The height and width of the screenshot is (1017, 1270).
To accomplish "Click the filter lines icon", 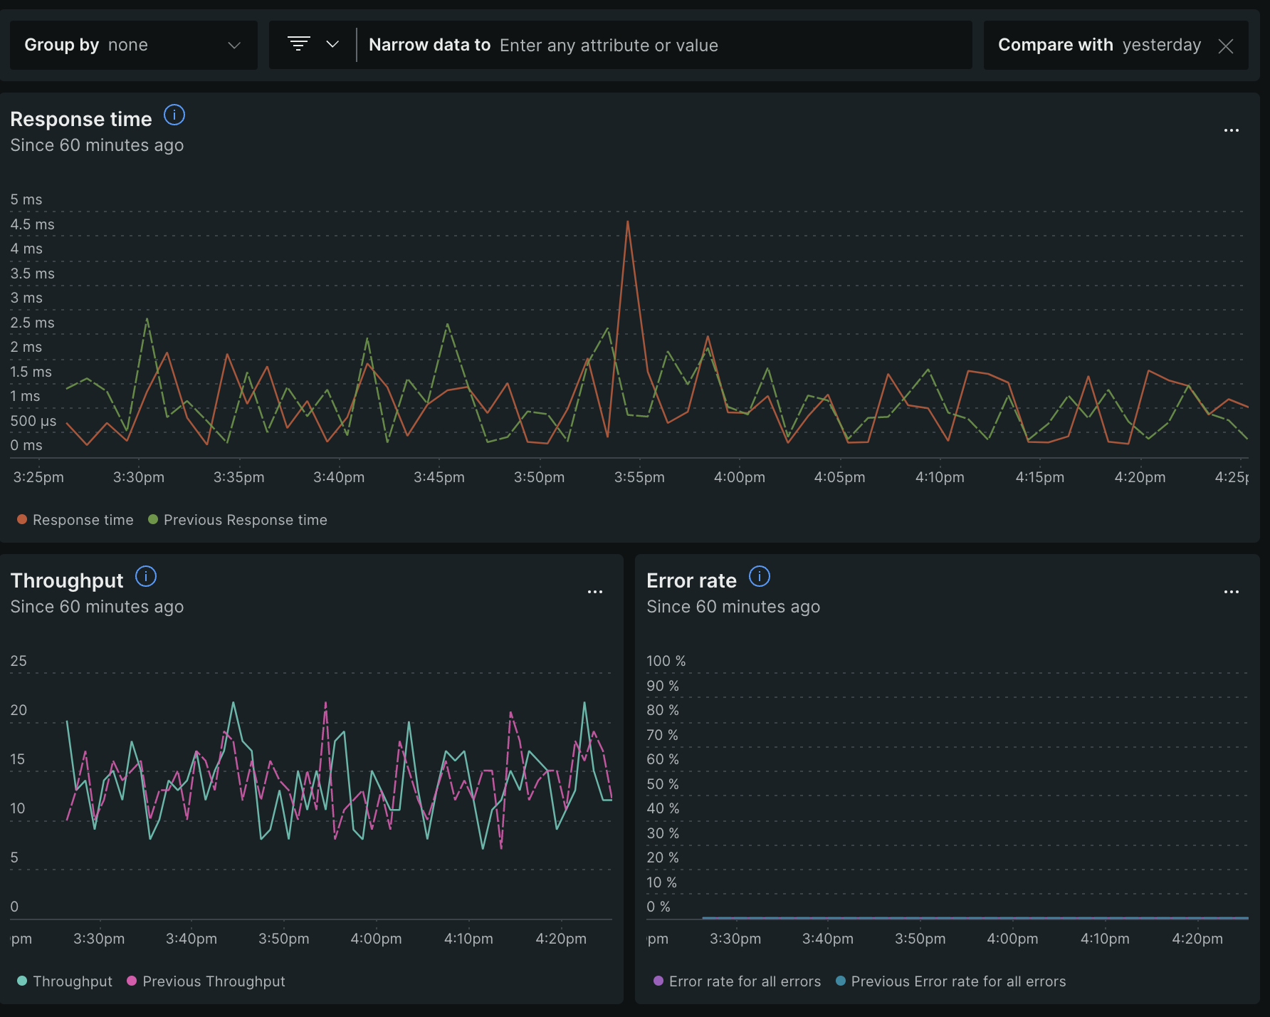I will click(x=299, y=44).
